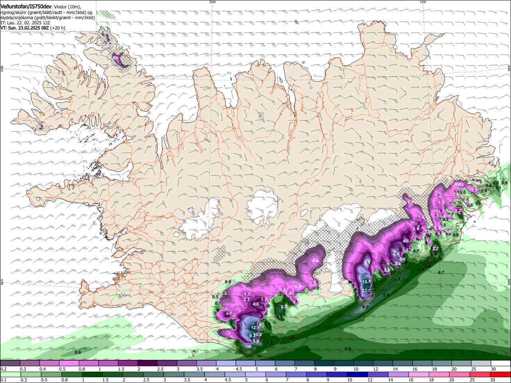Click the 'rigning/skúrir' legend description line

click(46, 12)
